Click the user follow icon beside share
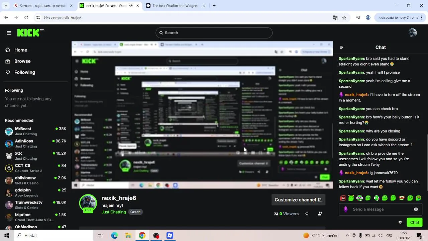The image size is (428, 241). click(320, 214)
